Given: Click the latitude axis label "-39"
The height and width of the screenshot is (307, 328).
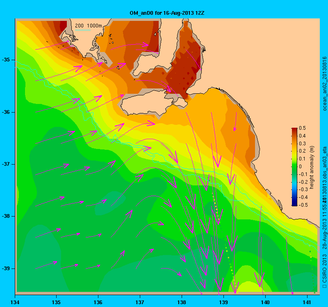Looking at the screenshot, I should (x=6, y=269).
